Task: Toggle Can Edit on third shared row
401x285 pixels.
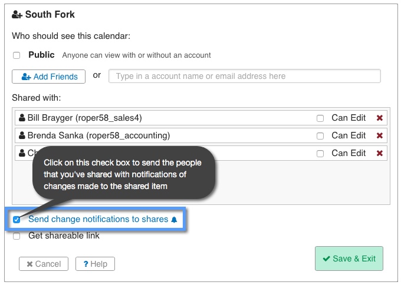Action: coord(320,154)
